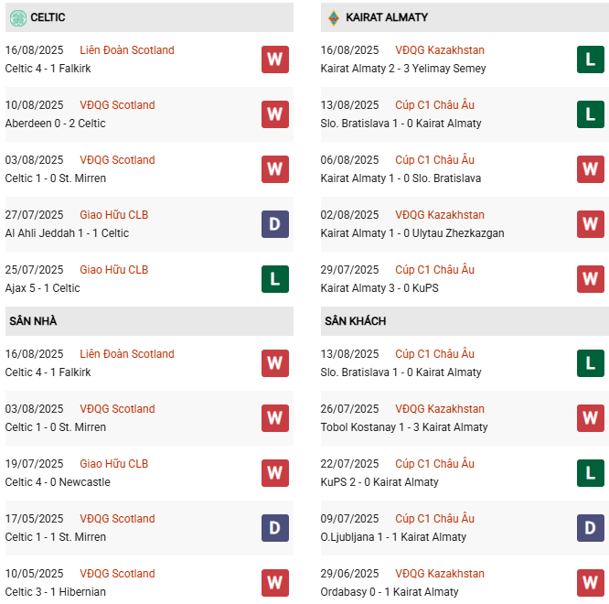Click the Celtic 3 - 1 Hibernian match row
The image size is (609, 604).
coord(55,592)
